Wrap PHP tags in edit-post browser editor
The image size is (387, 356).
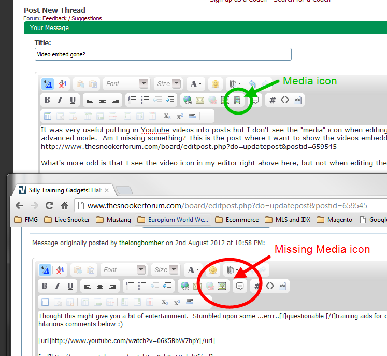[x=282, y=286]
